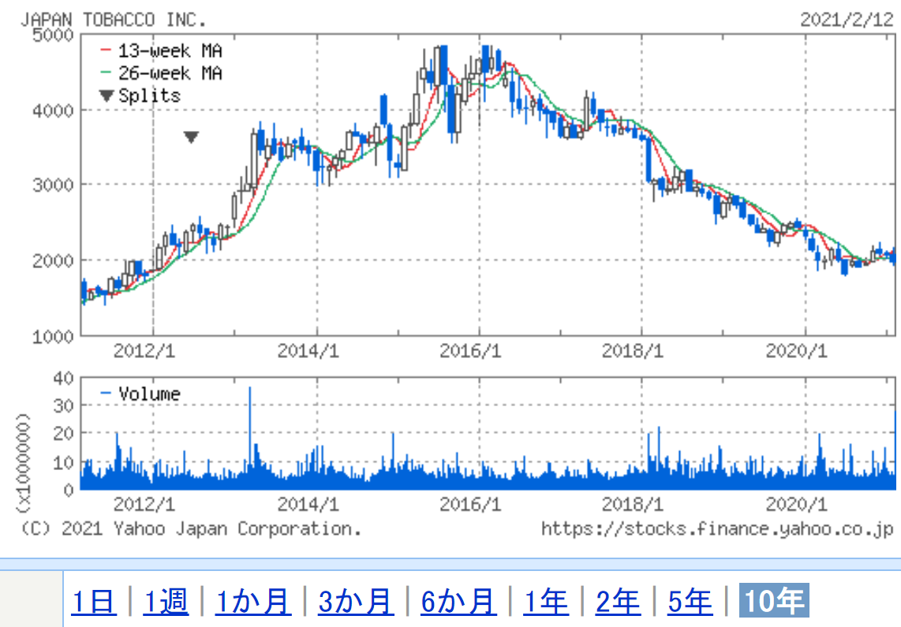Click the 26-week MA legend label
The height and width of the screenshot is (627, 901).
click(x=170, y=73)
